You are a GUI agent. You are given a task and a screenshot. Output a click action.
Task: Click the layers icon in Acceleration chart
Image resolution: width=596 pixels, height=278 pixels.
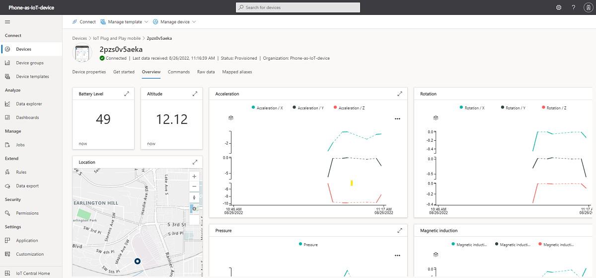pos(231,118)
